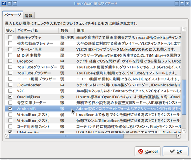
Task: Select the Adobe AIR package name
Action: click(x=26, y=109)
